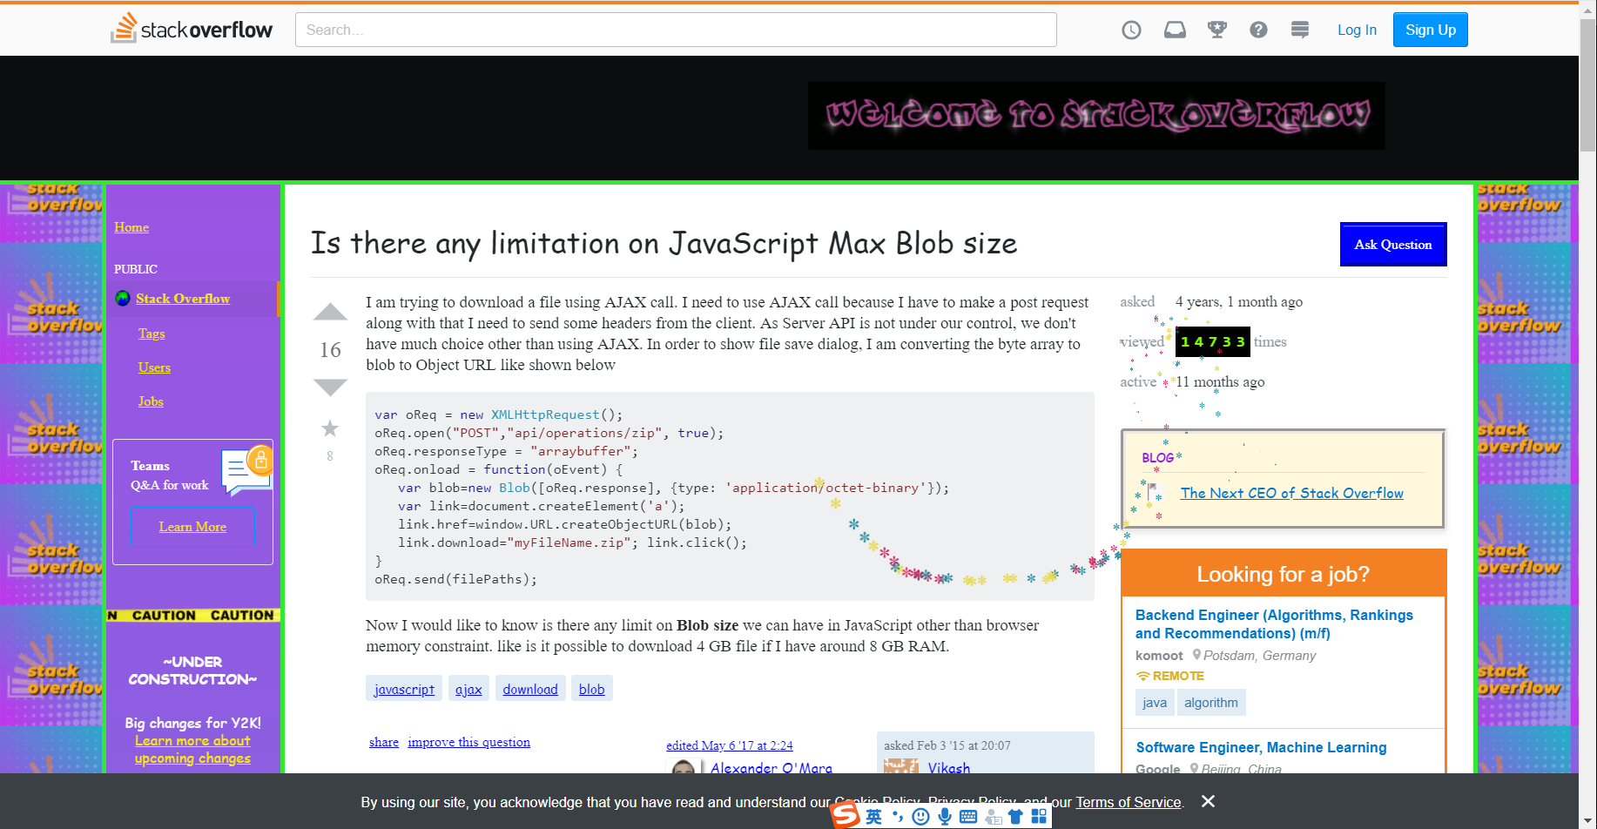Select Tags in the left sidebar
The height and width of the screenshot is (829, 1597).
pos(152,334)
